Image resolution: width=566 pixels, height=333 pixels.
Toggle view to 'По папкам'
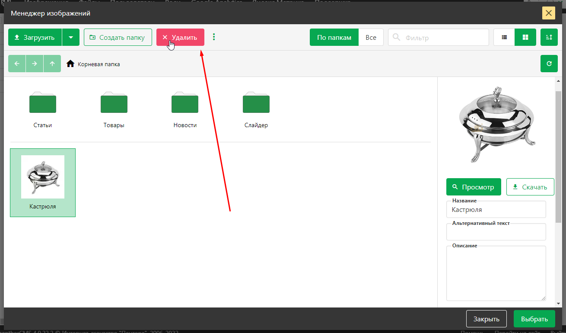(334, 38)
